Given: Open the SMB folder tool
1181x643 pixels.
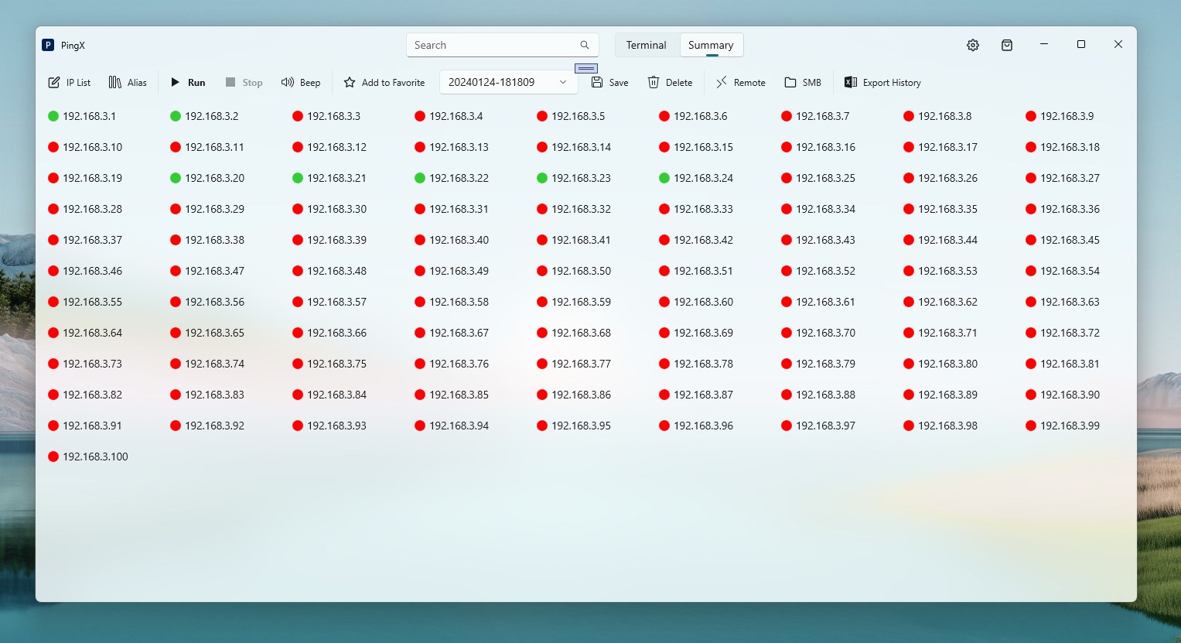Looking at the screenshot, I should point(803,82).
